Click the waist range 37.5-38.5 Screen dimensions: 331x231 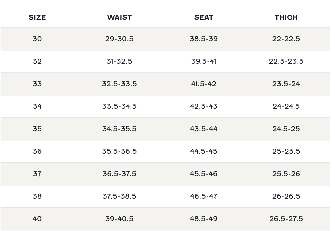pos(119,196)
